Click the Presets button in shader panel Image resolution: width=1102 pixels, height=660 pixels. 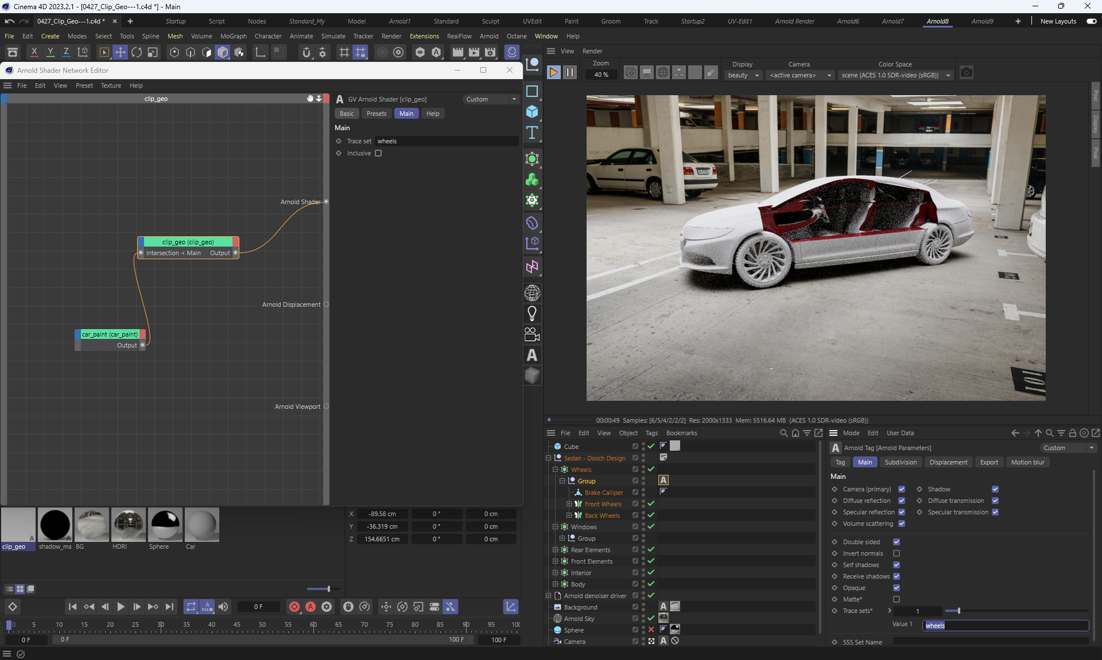point(377,114)
